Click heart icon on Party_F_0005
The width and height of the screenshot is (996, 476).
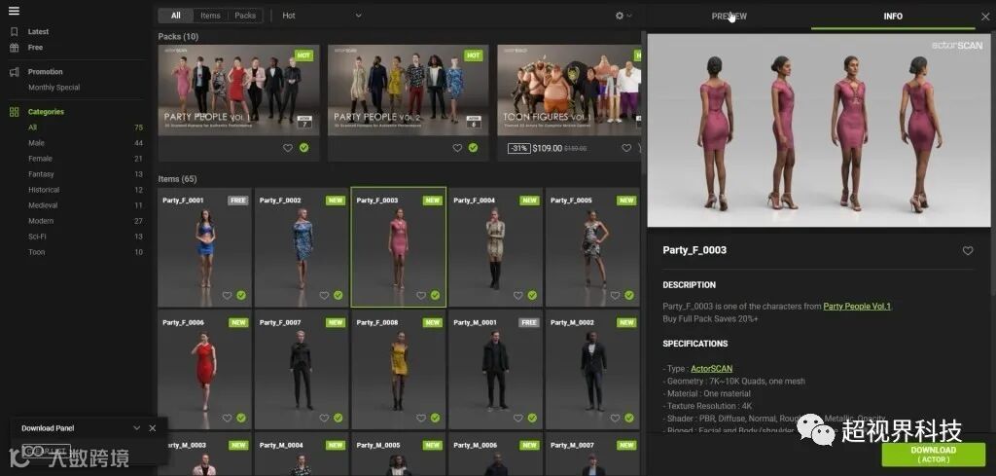615,296
